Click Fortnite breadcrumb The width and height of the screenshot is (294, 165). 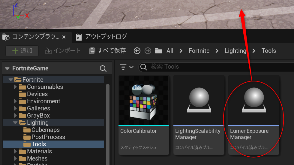click(199, 51)
